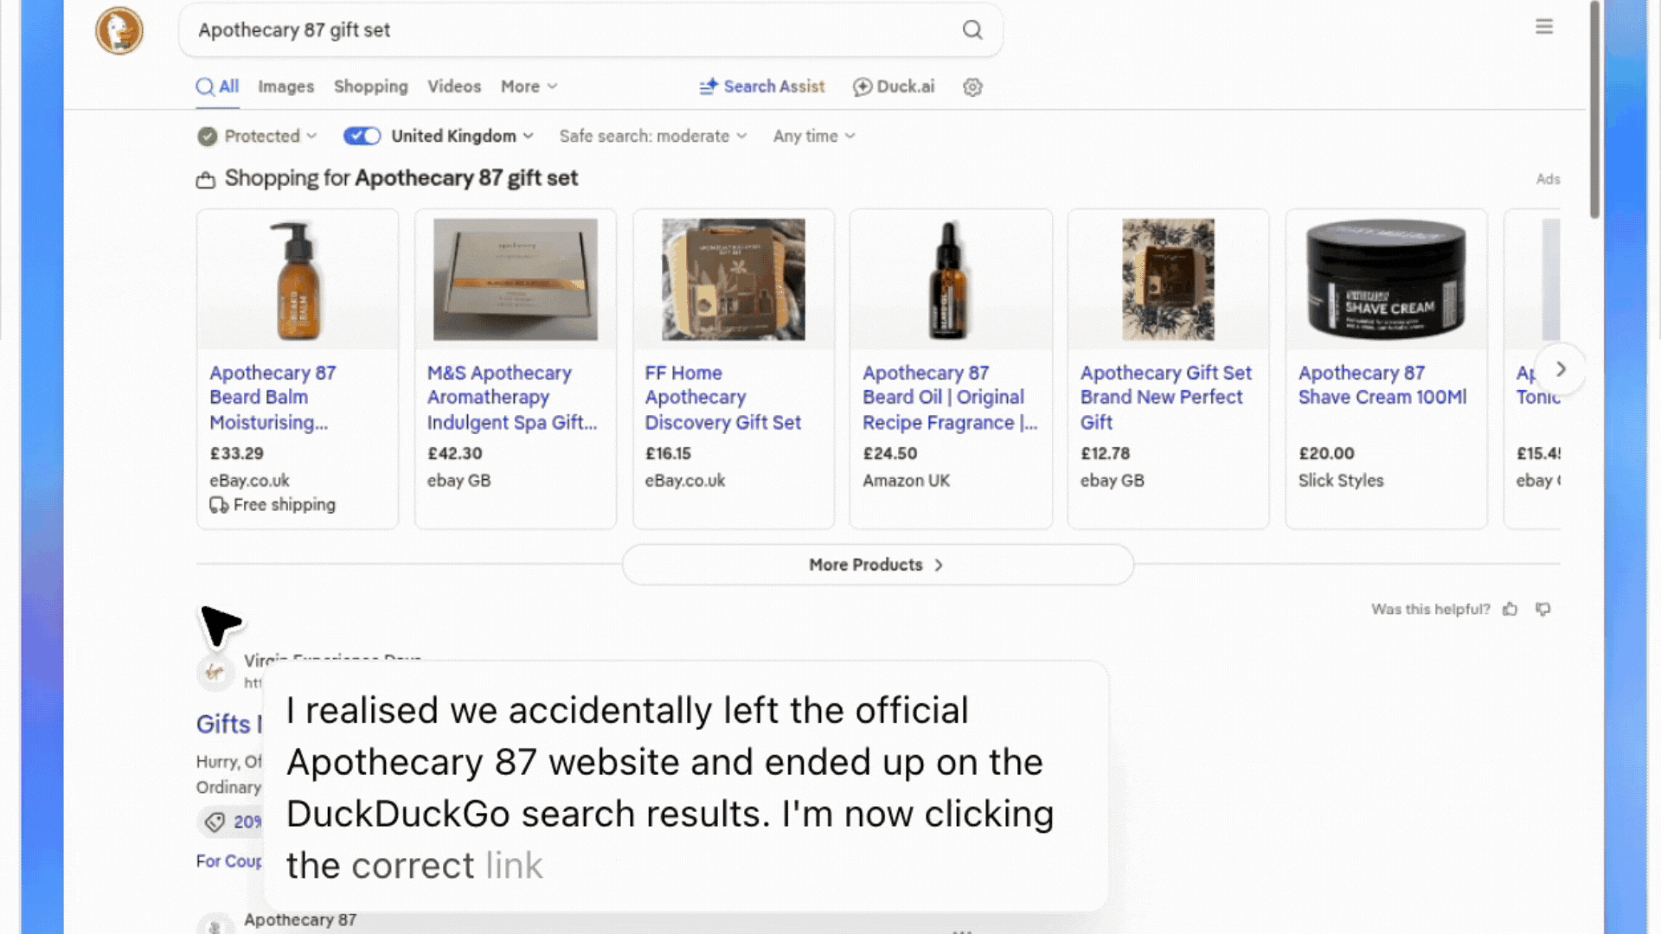Open Duck.ai
Image resolution: width=1661 pixels, height=934 pixels.
coord(894,86)
